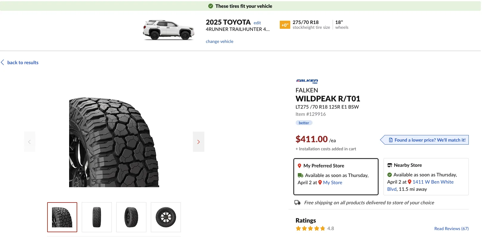The image size is (482, 237).
Task: Open the 1411 W Ben White Blvd address link
Action: (x=433, y=182)
